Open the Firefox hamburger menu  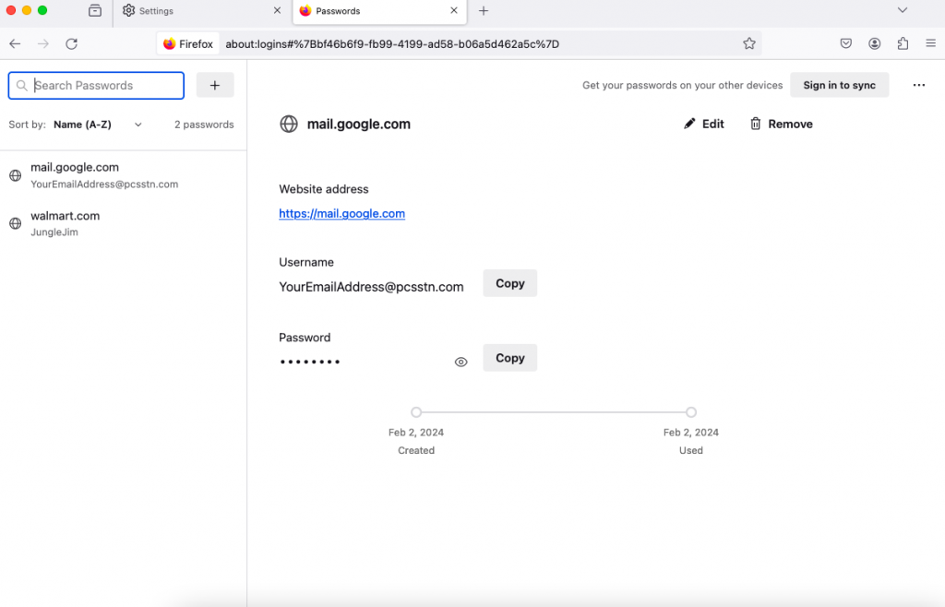click(x=930, y=43)
